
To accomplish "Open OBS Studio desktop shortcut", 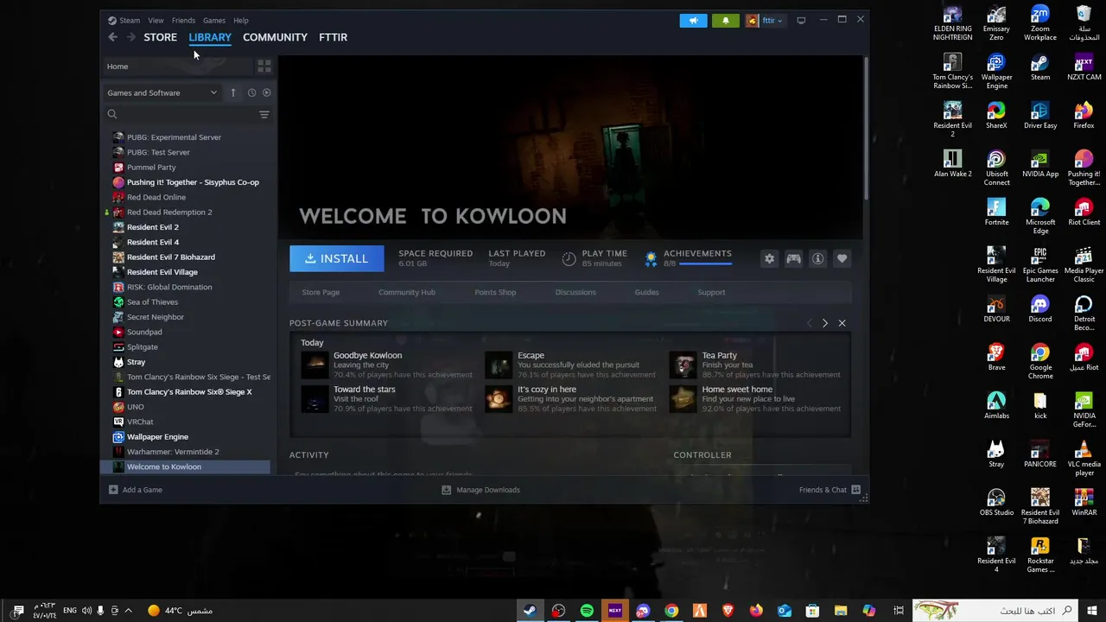I will [996, 503].
